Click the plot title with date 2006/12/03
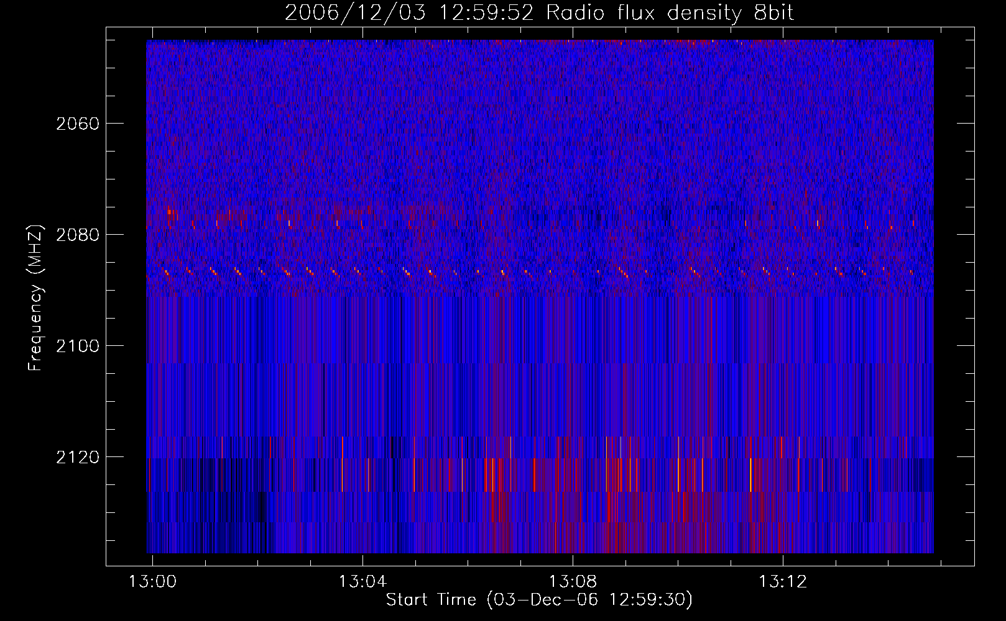This screenshot has width=1006, height=621. click(x=539, y=13)
